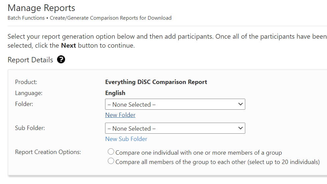Viewport: 327px width, 184px height.
Task: Select compare all members to each other
Action: [x=111, y=161]
